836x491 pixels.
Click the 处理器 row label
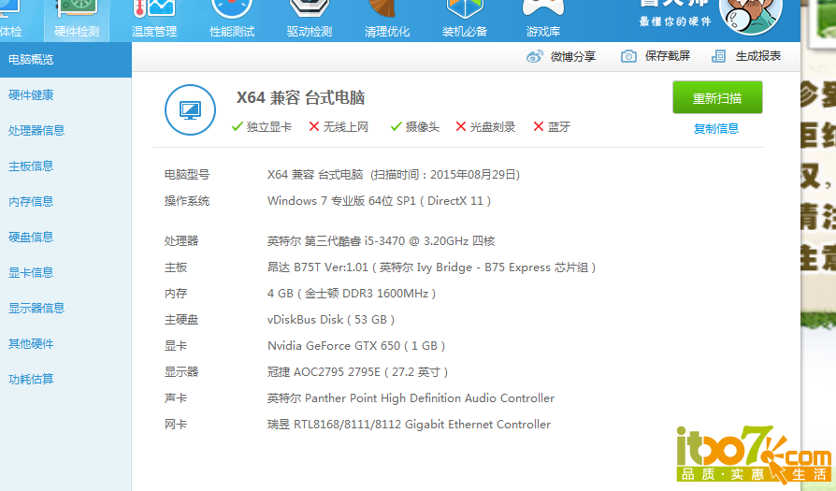click(x=181, y=241)
